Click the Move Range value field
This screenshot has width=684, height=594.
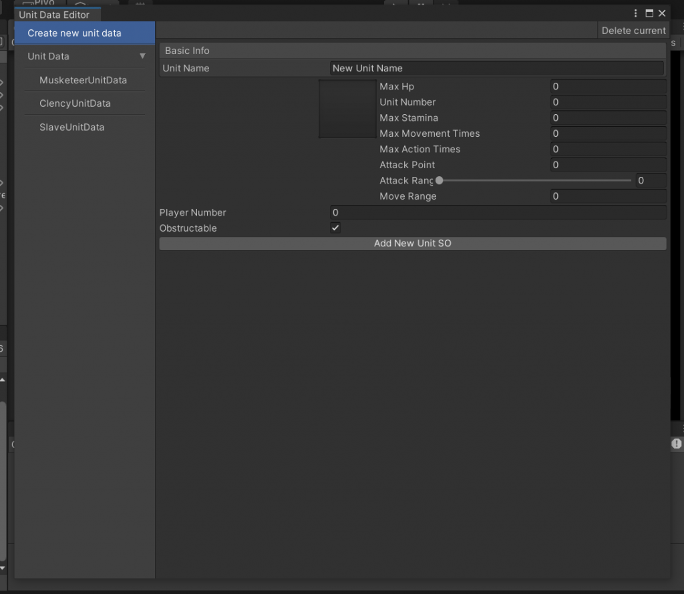coord(608,196)
